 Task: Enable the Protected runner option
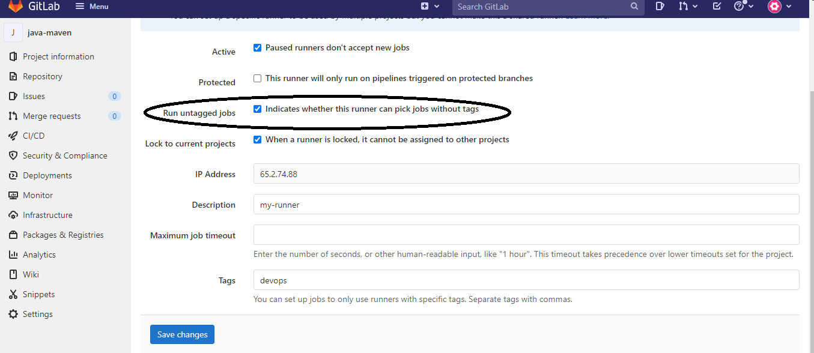[257, 78]
